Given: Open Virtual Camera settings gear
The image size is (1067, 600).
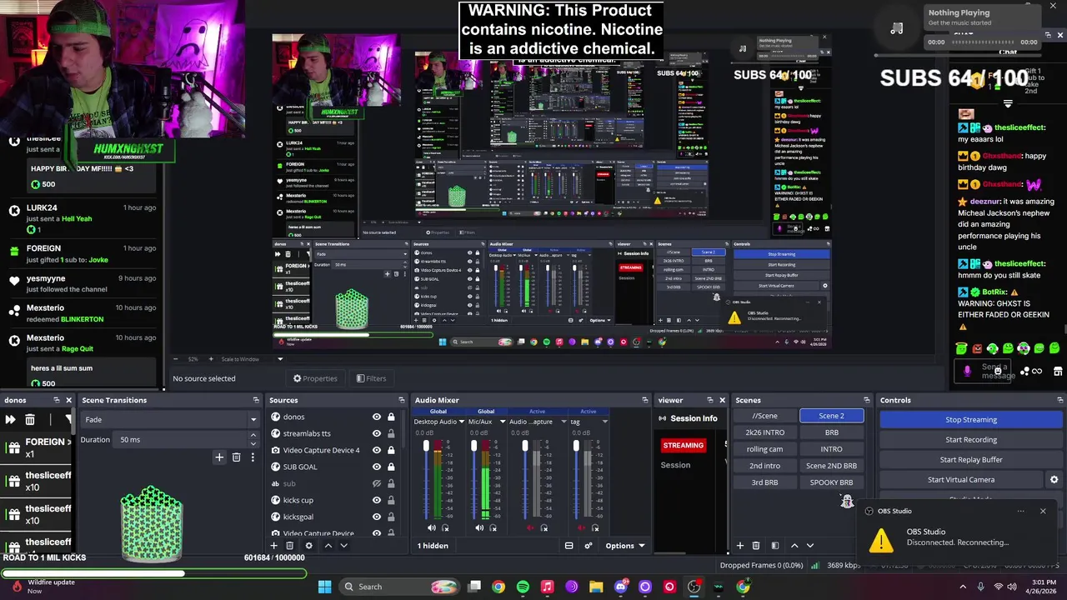Looking at the screenshot, I should coord(1054,480).
